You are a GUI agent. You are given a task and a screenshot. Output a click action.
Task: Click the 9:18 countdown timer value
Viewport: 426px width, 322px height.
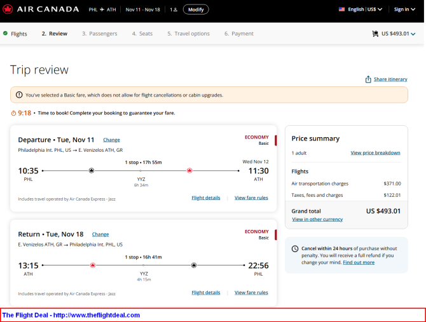click(x=24, y=113)
